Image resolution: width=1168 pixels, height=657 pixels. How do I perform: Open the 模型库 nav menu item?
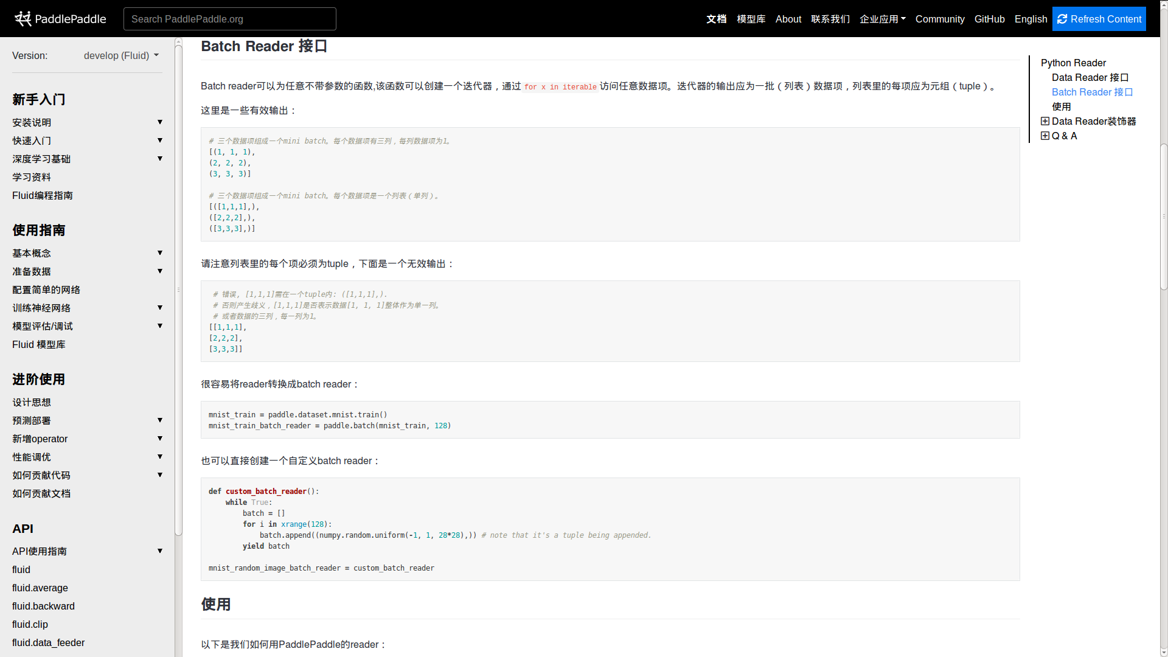point(751,19)
